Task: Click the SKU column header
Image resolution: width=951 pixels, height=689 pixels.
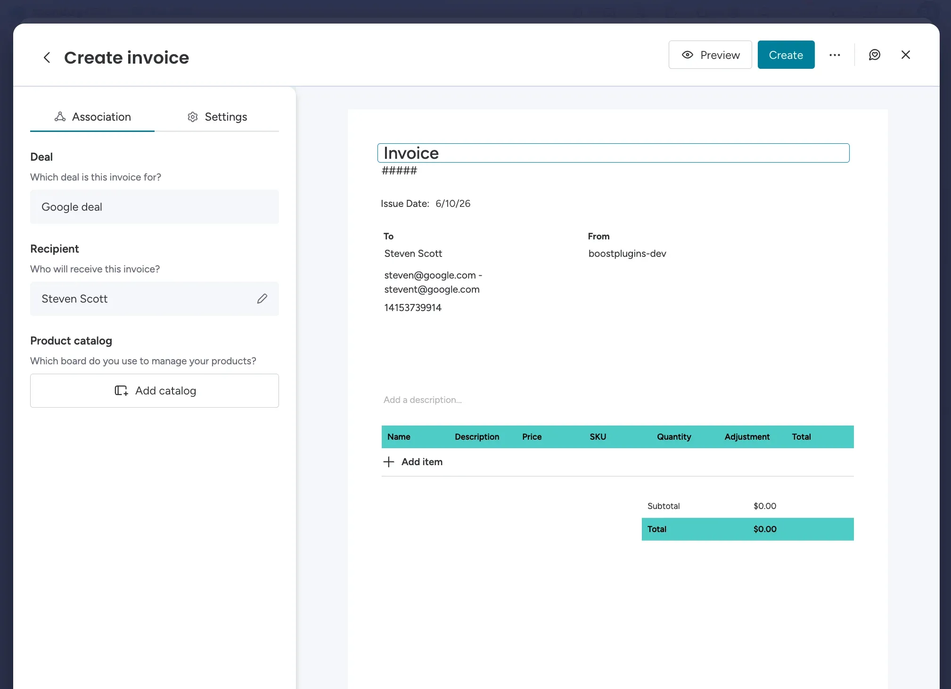Action: coord(598,437)
